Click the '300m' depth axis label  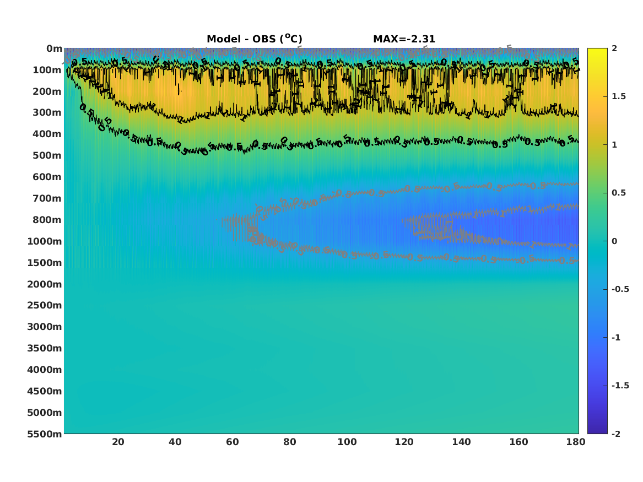[47, 113]
